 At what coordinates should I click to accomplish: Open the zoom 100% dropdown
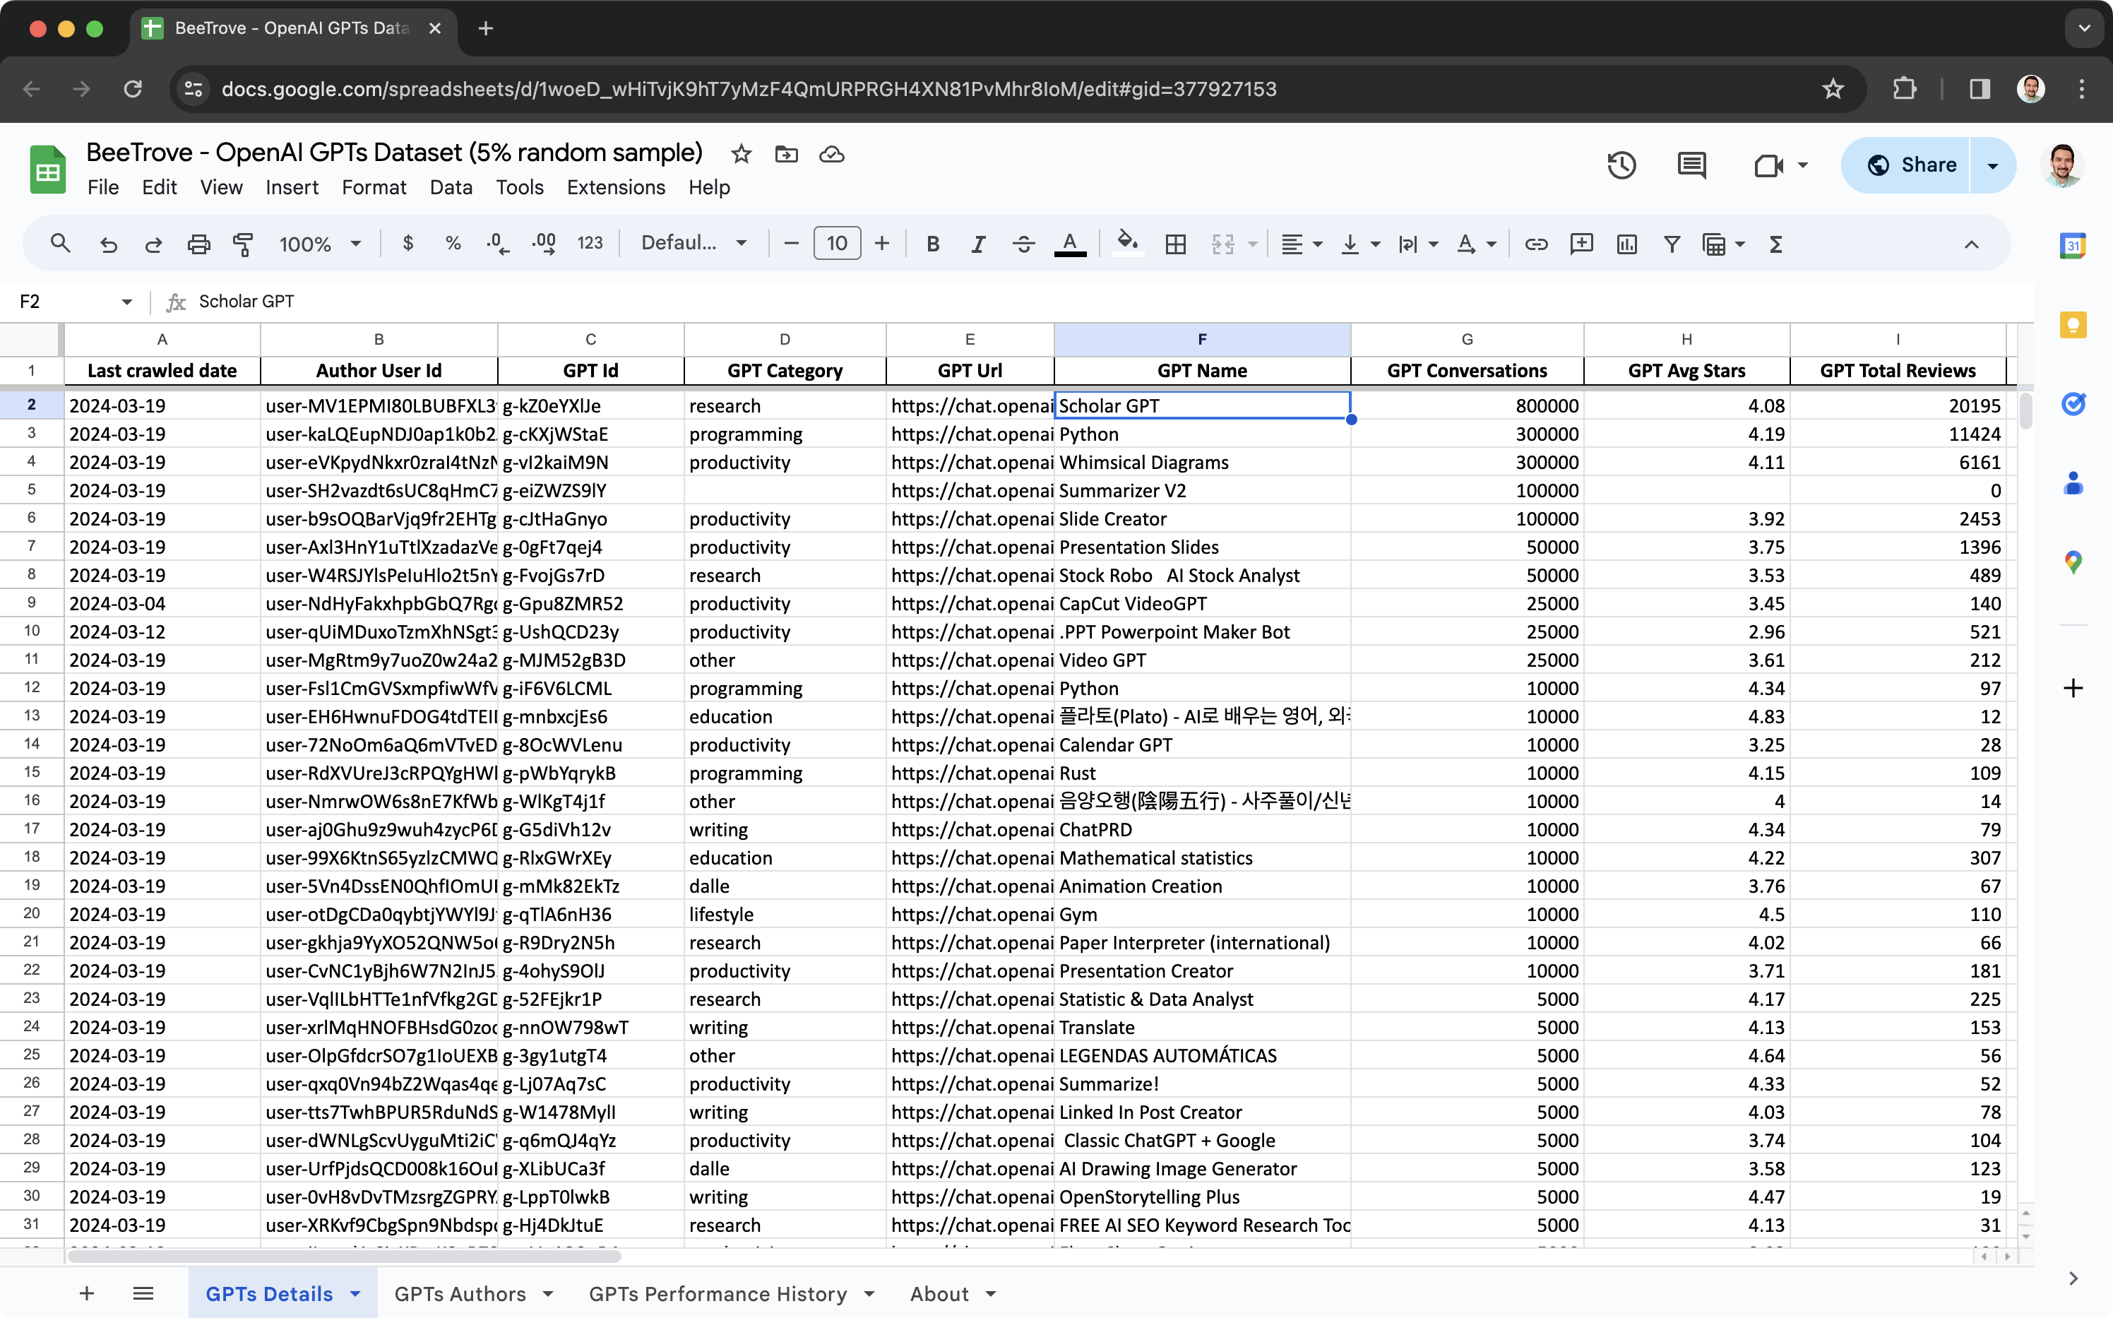[319, 244]
